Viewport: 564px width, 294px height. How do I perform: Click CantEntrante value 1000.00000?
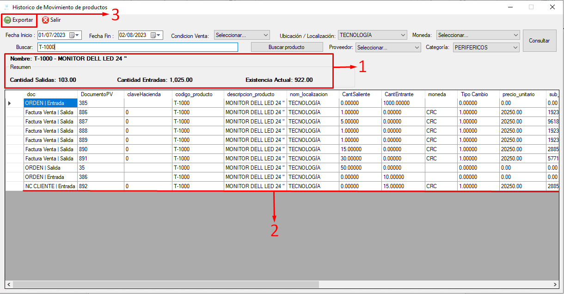(403, 103)
